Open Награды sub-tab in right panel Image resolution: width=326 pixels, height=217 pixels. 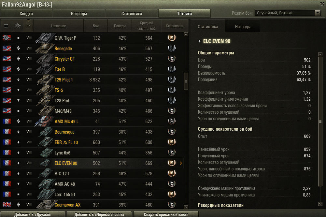(243, 27)
